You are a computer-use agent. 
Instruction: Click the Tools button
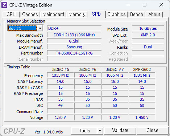click(x=84, y=131)
